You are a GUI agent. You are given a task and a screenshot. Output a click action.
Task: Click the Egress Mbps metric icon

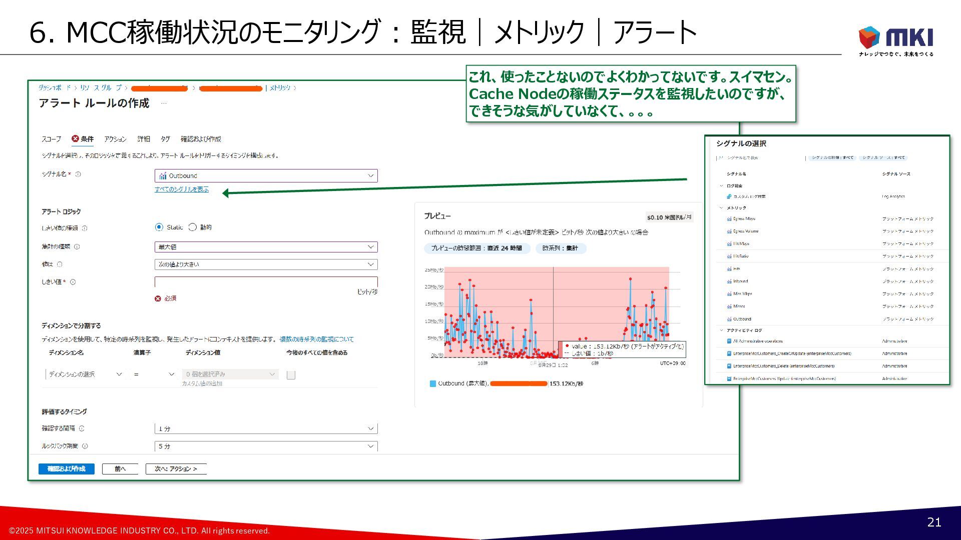click(x=729, y=219)
